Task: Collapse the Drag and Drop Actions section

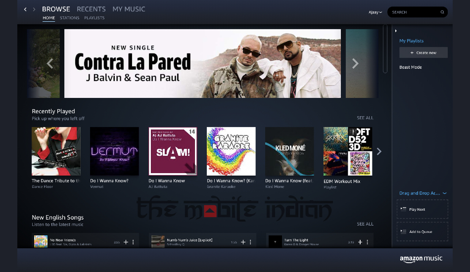Action: 445,193
